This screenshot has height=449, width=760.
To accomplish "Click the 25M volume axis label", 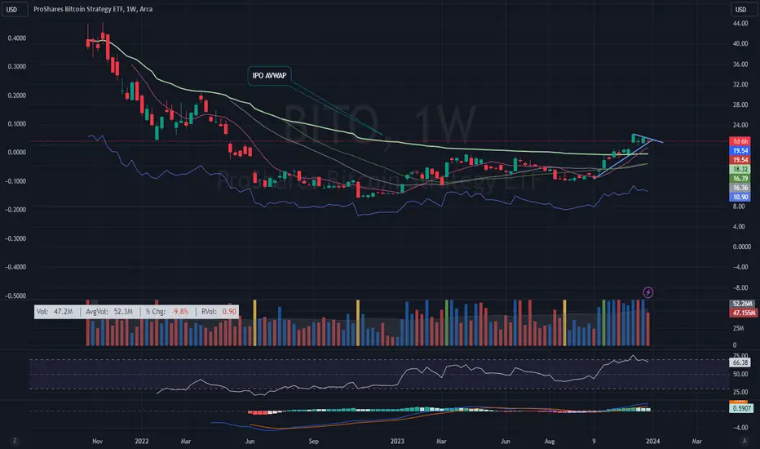I will tap(738, 328).
